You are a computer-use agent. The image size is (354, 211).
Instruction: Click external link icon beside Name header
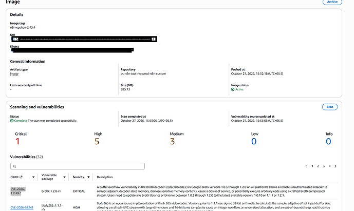(x=21, y=177)
